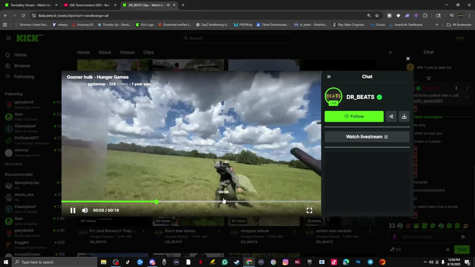Show hidden system tray icons
This screenshot has height=267, width=475.
click(425, 262)
